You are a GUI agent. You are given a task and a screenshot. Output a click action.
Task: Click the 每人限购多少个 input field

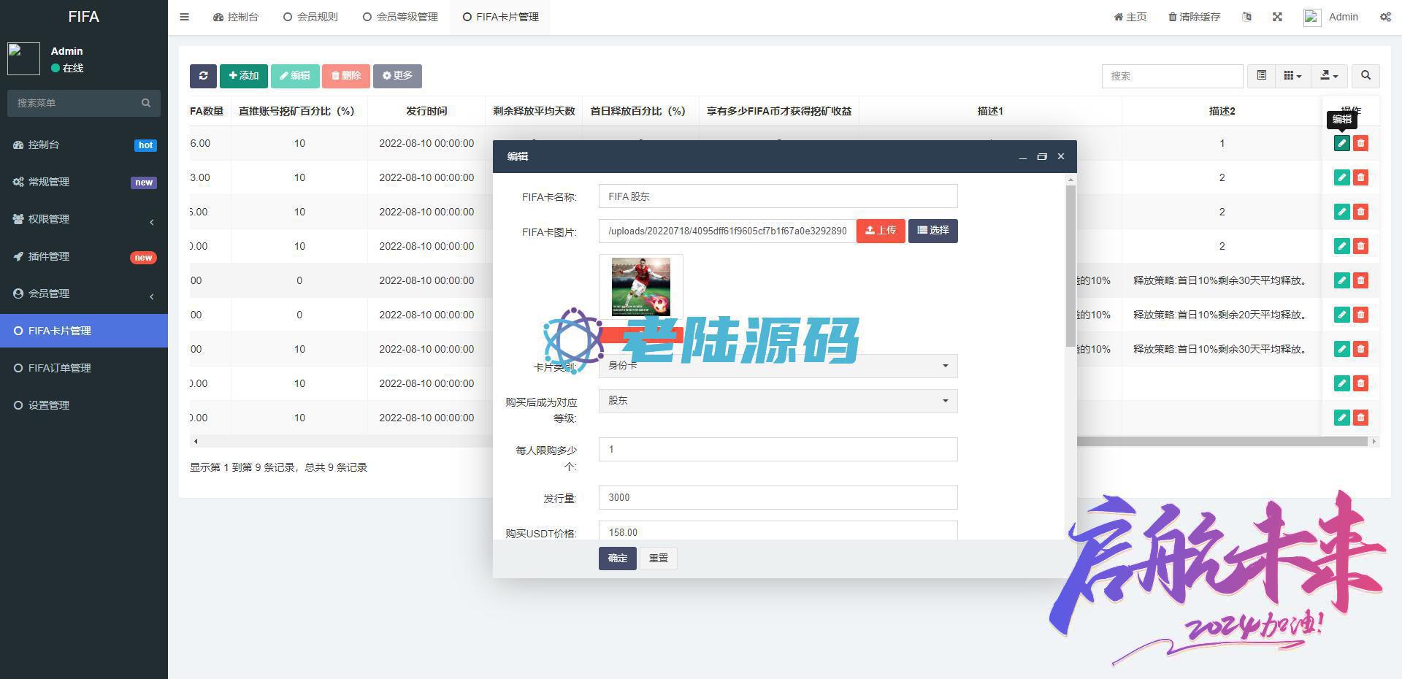(778, 449)
